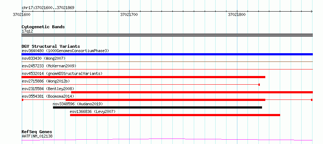Image resolution: width=323 pixels, height=144 pixels.
Task: Select the Cytogenetic Bands track heading
Action: [x=43, y=27]
